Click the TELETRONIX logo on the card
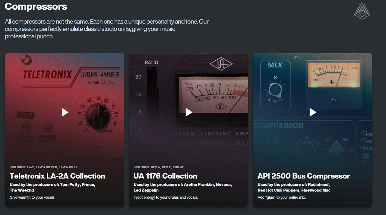The height and width of the screenshot is (215, 386). coord(48,74)
